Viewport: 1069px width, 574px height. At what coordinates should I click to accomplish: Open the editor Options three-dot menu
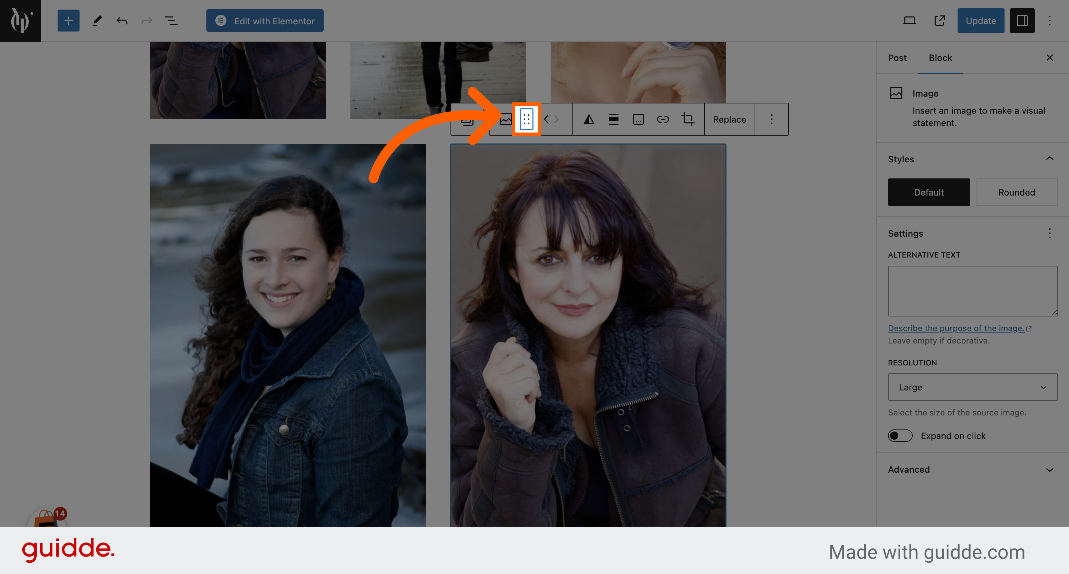1049,21
